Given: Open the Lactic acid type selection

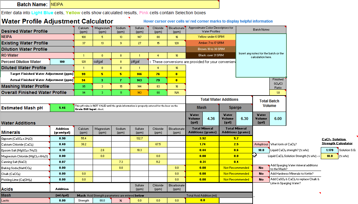Looking at the screenshot, I should pos(25,201).
